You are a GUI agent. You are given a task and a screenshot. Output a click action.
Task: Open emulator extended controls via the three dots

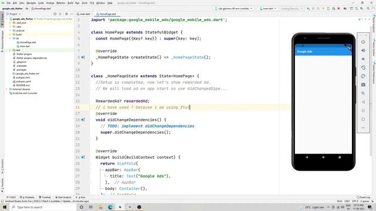363,128
